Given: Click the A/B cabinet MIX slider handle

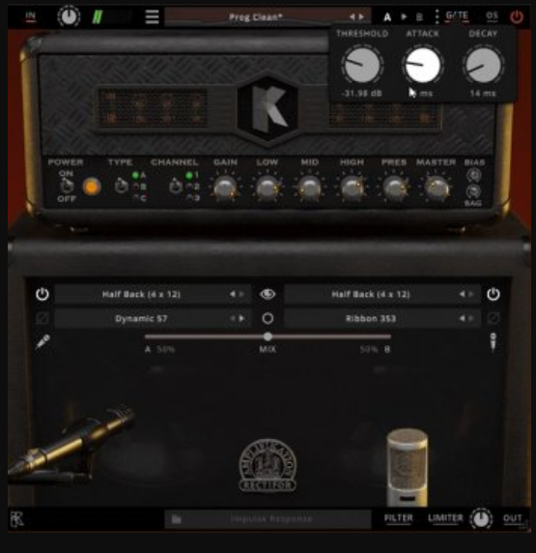Looking at the screenshot, I should coord(268,336).
